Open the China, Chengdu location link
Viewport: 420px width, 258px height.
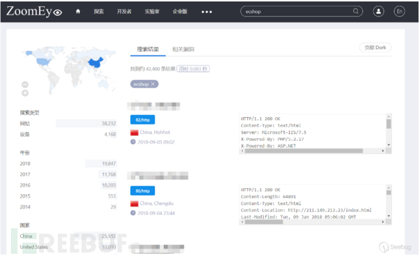[x=156, y=203]
